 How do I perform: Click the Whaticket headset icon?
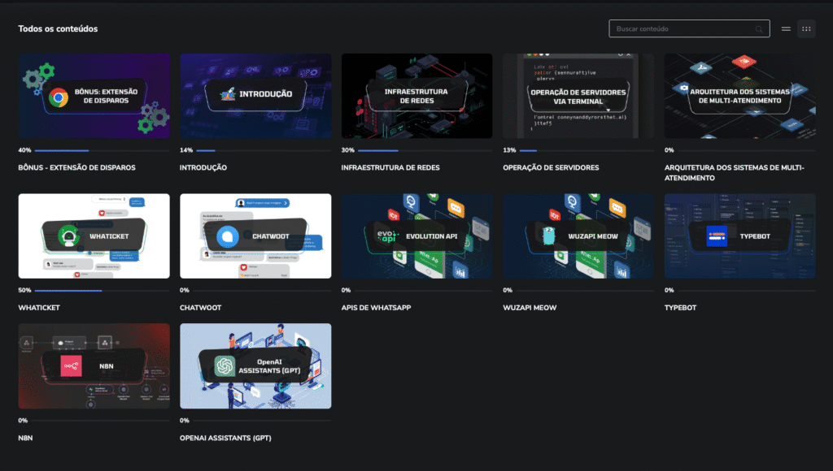(70, 236)
